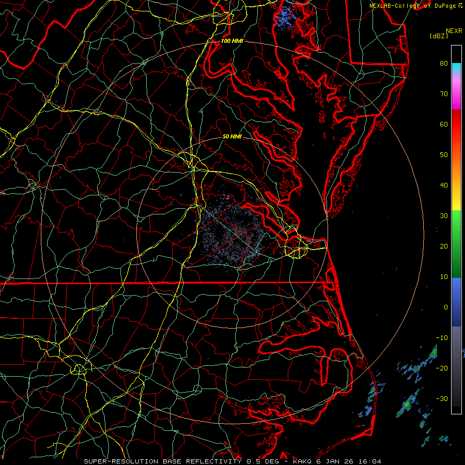Click the cyan segment of the color bar
465x465 pixels.
[456, 68]
